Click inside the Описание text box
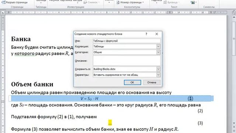This screenshot has width=236, height=133. click(126, 61)
